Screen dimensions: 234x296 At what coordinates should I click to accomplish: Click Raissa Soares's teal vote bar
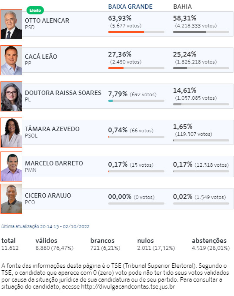click(x=110, y=101)
